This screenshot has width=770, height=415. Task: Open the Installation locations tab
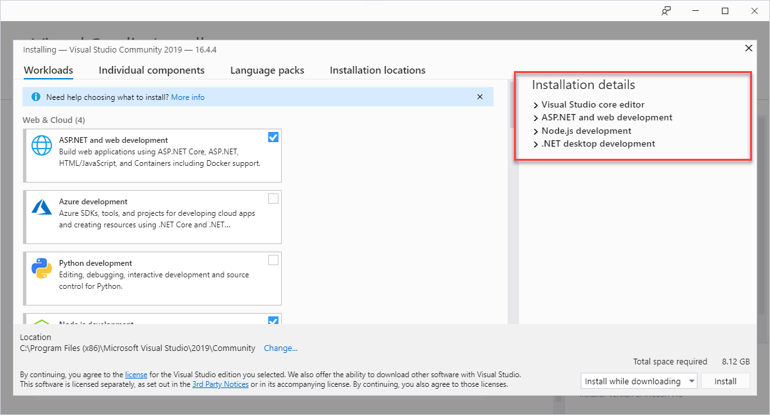tap(377, 70)
